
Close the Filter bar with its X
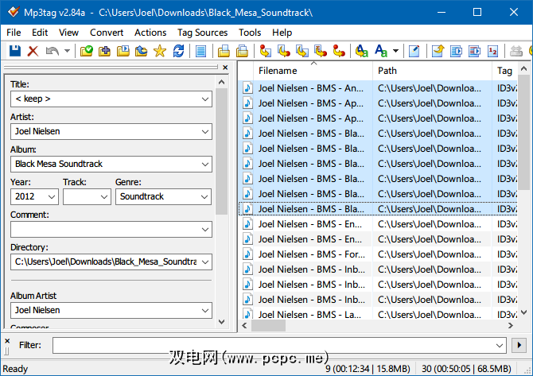(x=7, y=341)
